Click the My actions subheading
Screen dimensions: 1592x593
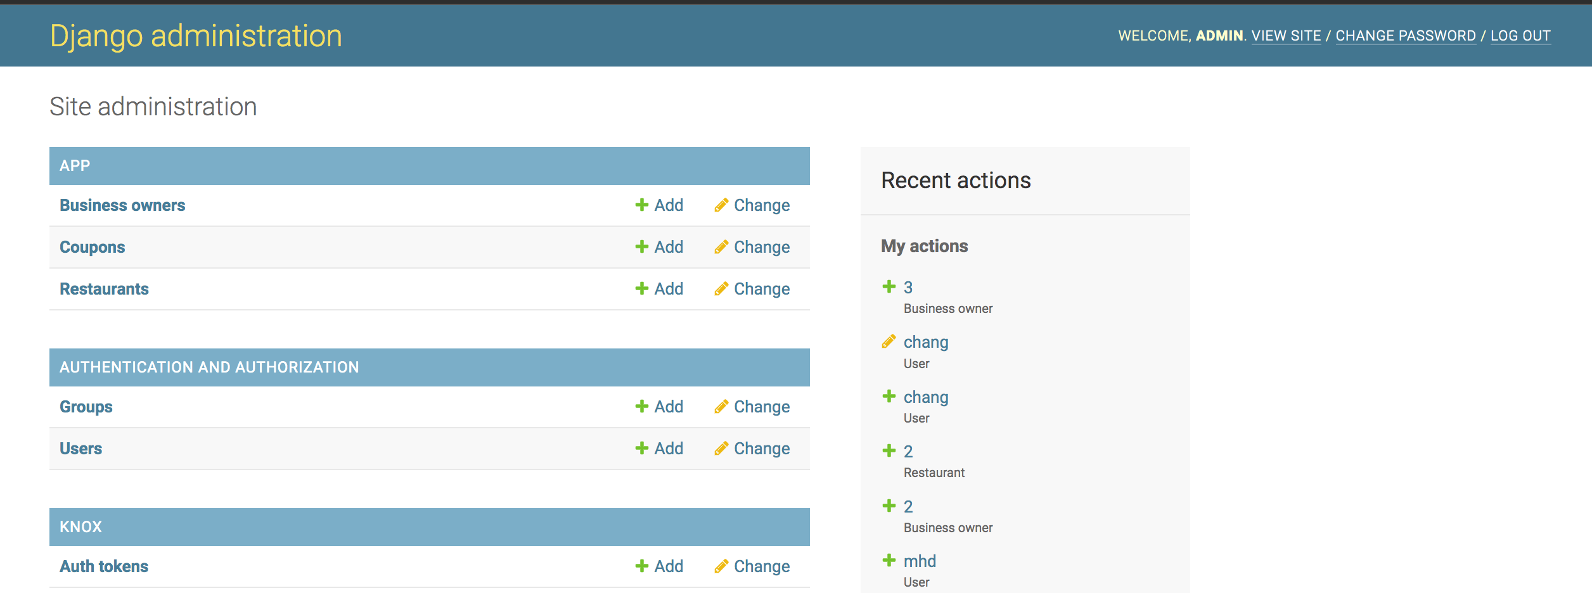pyautogui.click(x=924, y=246)
